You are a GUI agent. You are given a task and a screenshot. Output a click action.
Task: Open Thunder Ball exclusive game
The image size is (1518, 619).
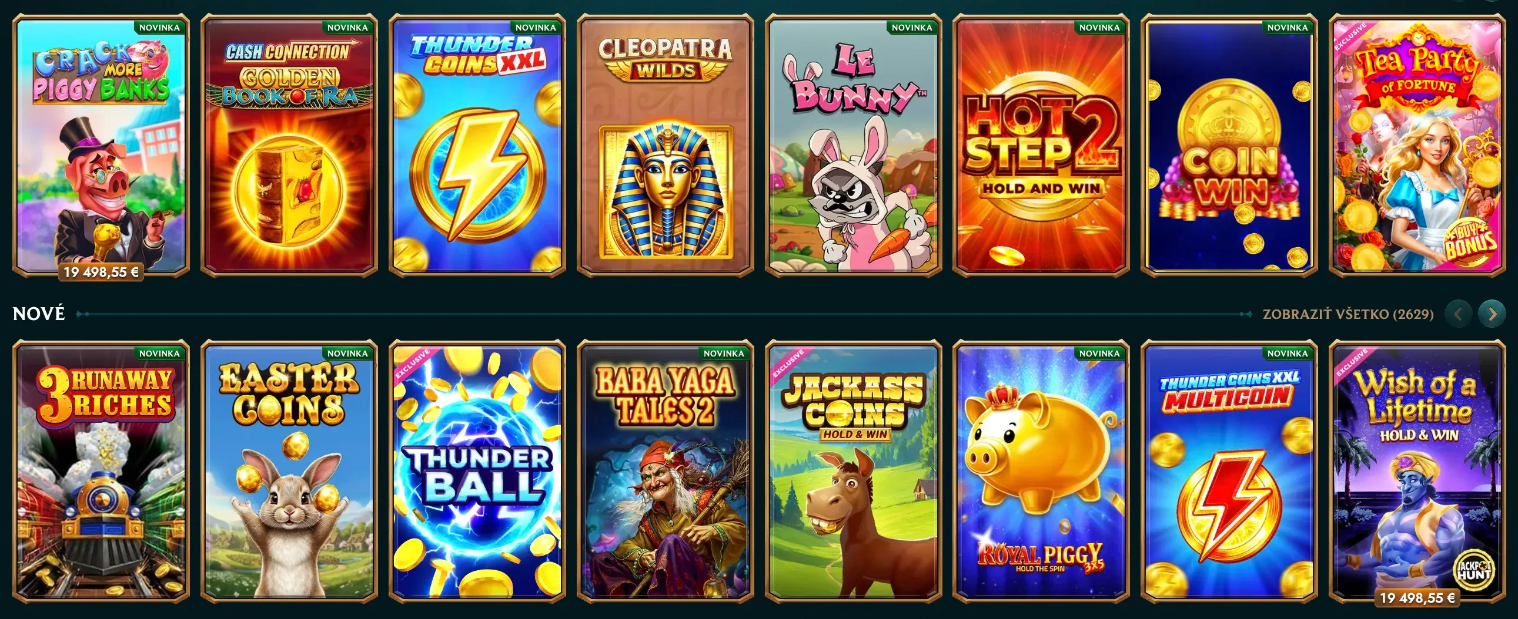pos(477,472)
